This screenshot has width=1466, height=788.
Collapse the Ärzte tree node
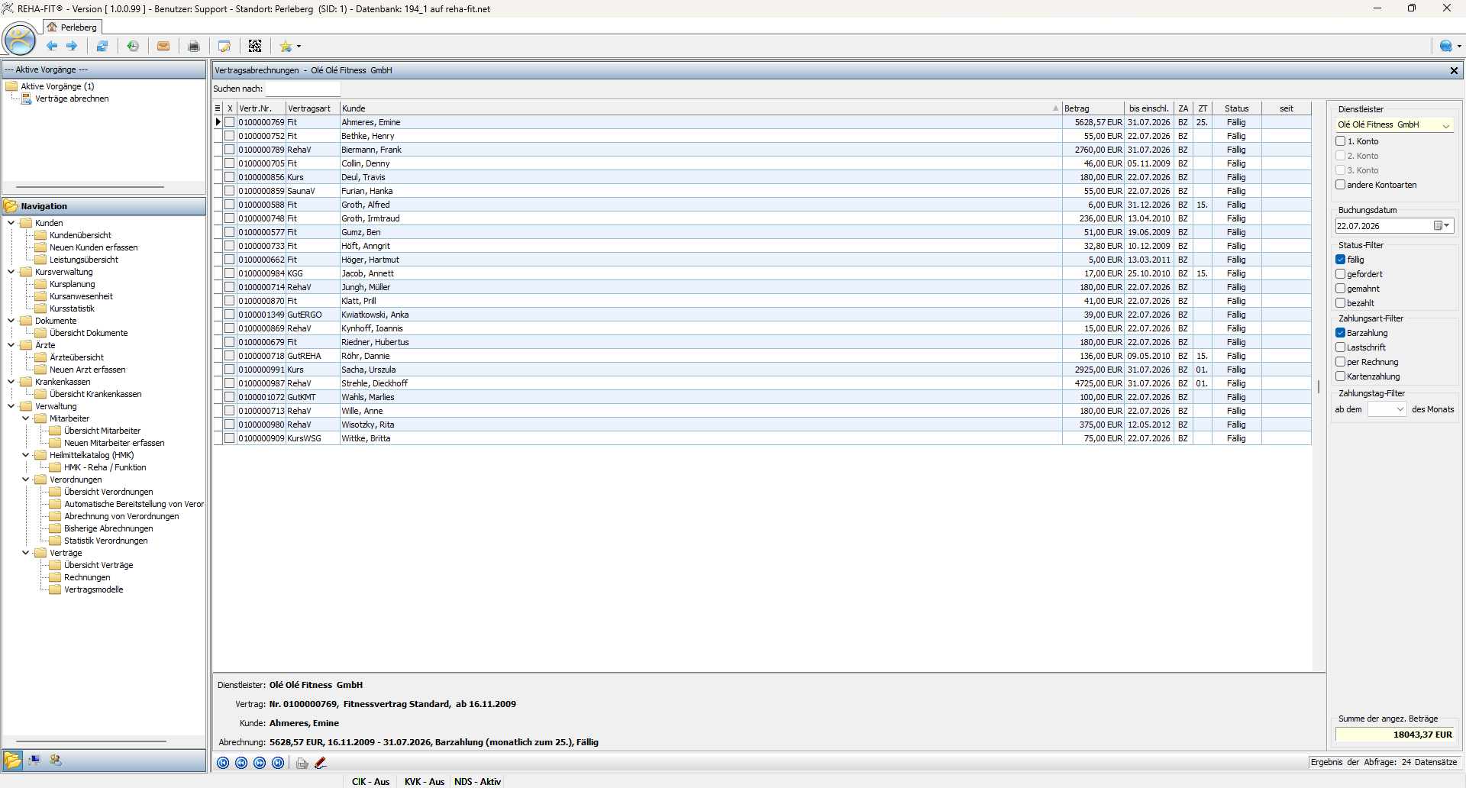point(11,345)
